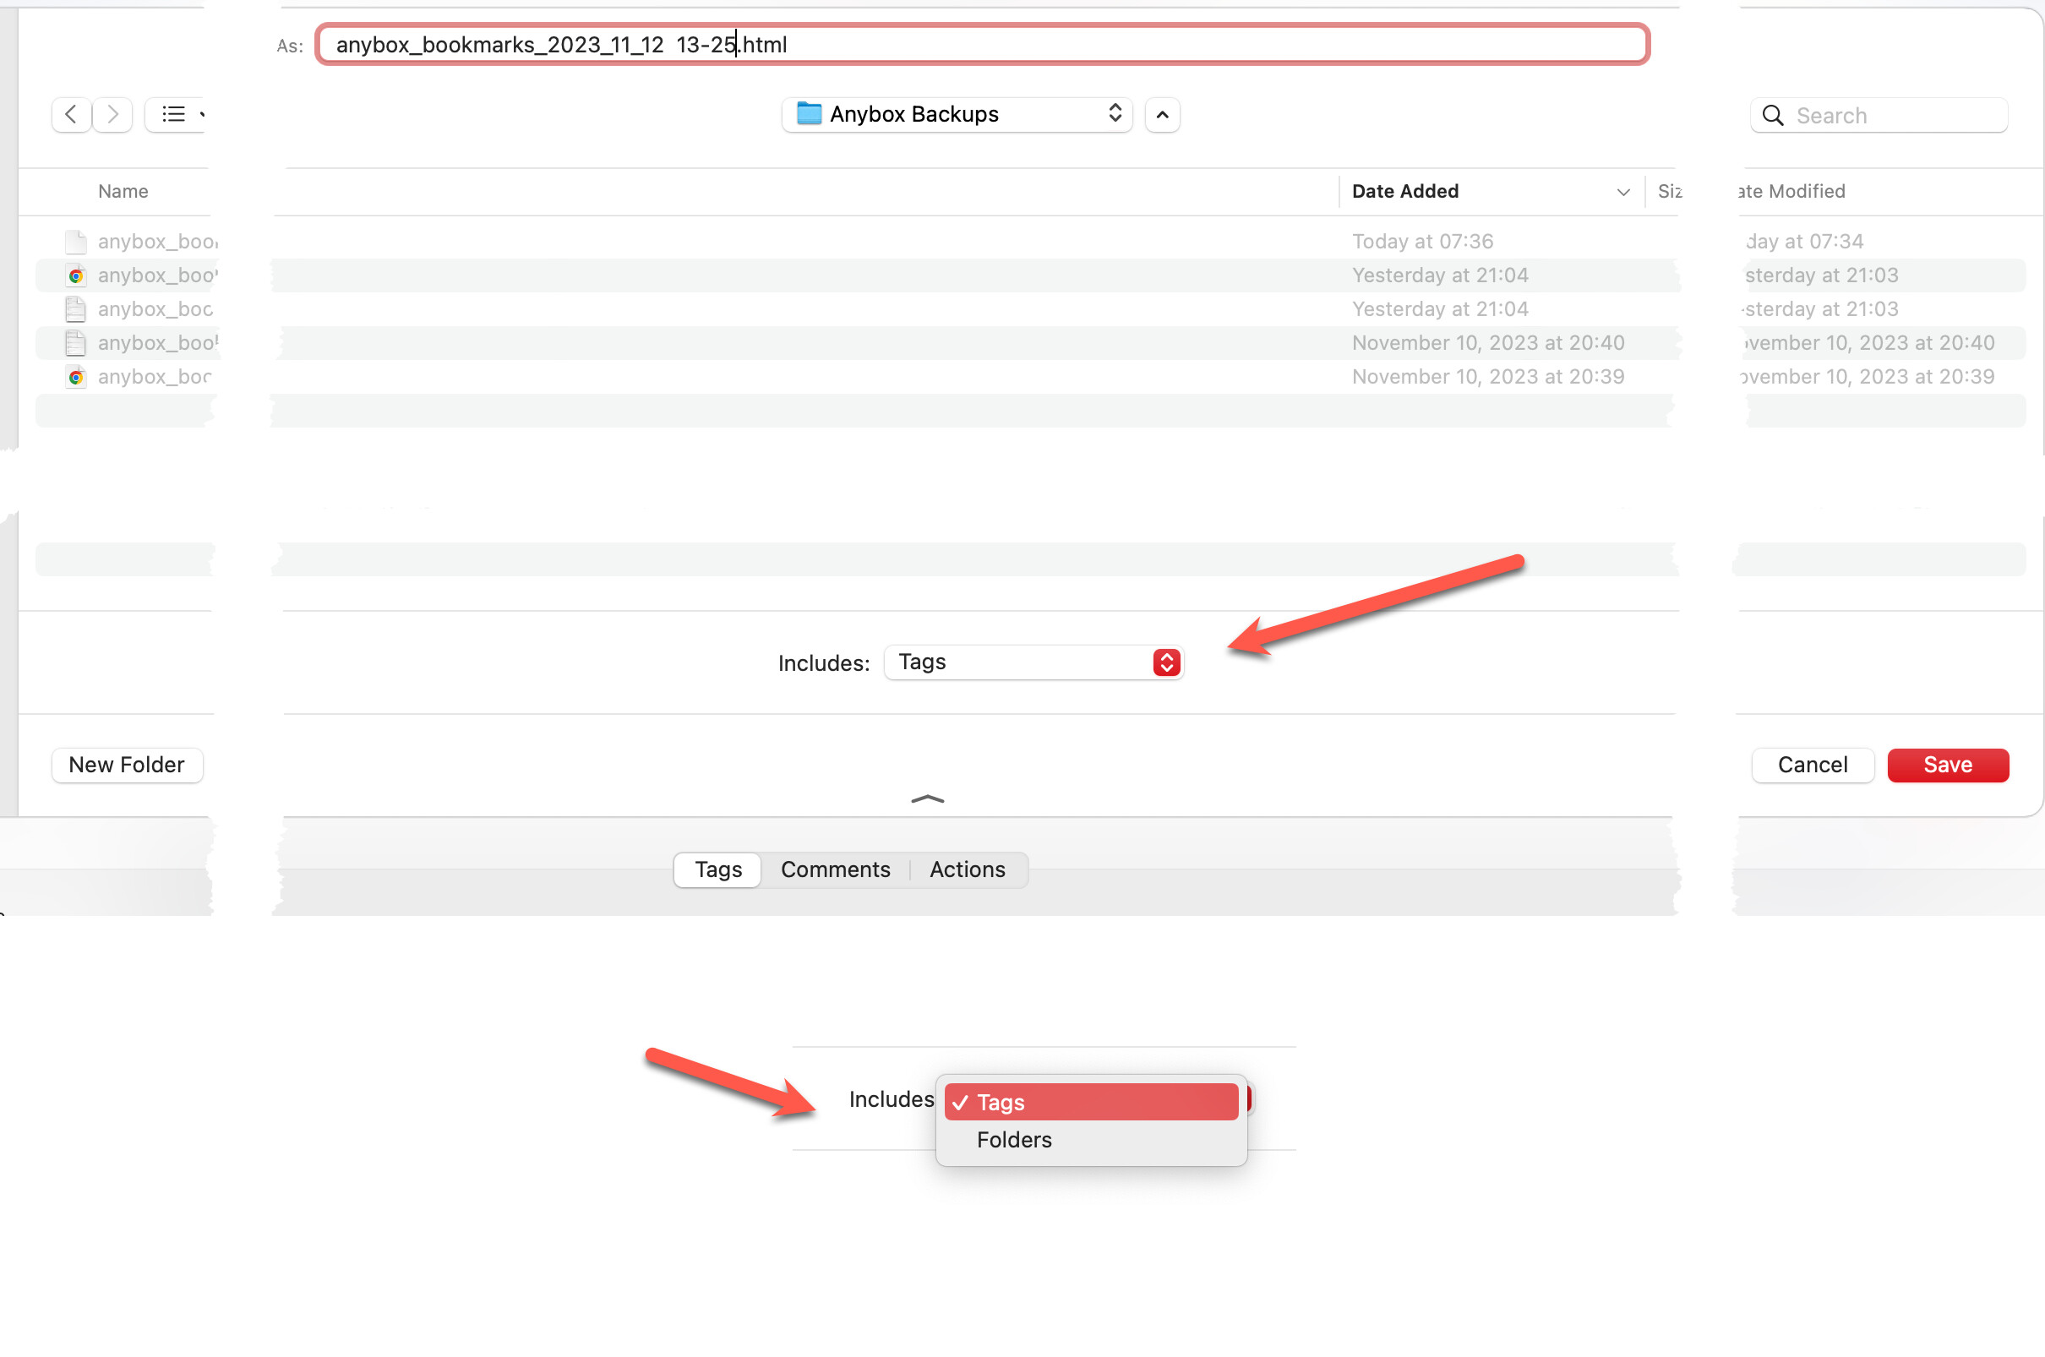Go forward with the right chevron button
2045x1357 pixels.
click(112, 114)
